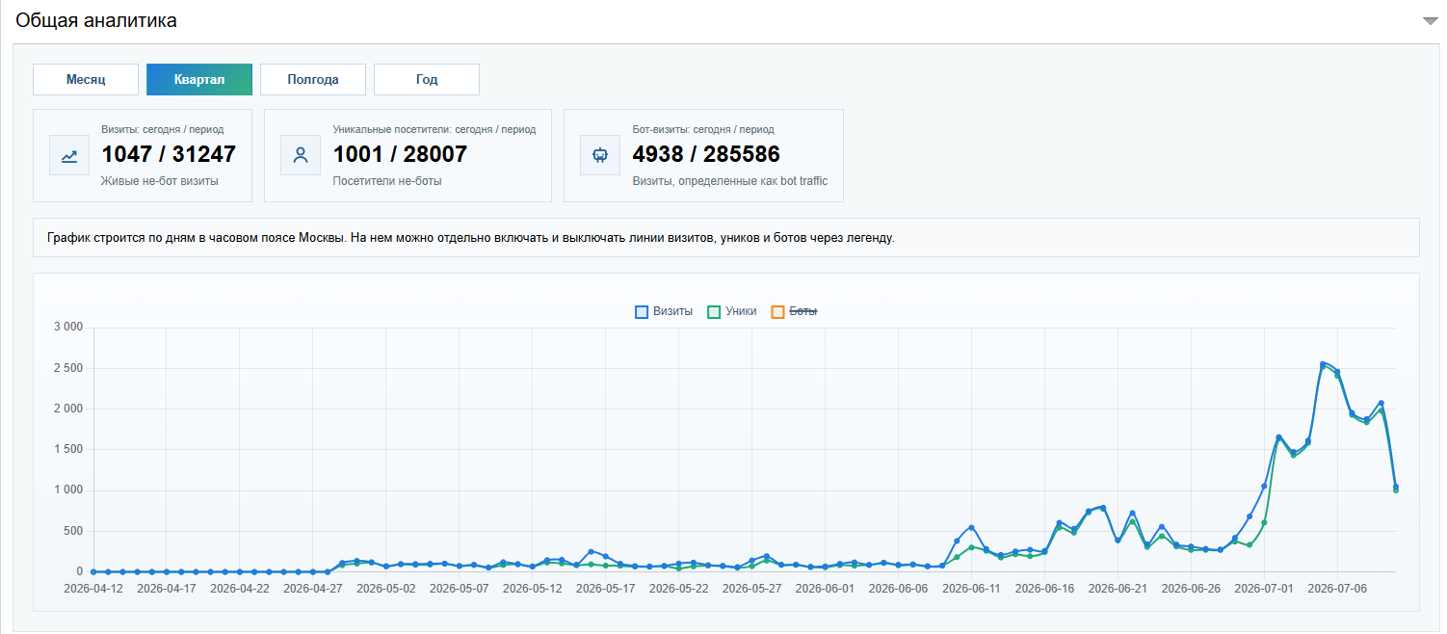This screenshot has width=1447, height=634.
Task: Click the blue Визиты legend color box
Action: tap(642, 311)
